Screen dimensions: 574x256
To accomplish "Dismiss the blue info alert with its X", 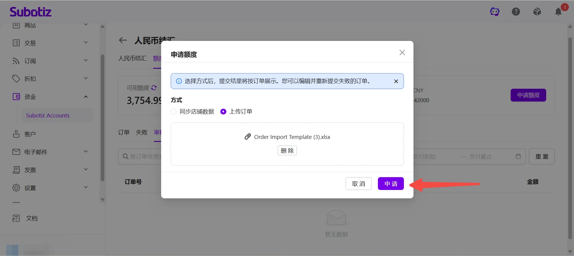I will point(396,81).
